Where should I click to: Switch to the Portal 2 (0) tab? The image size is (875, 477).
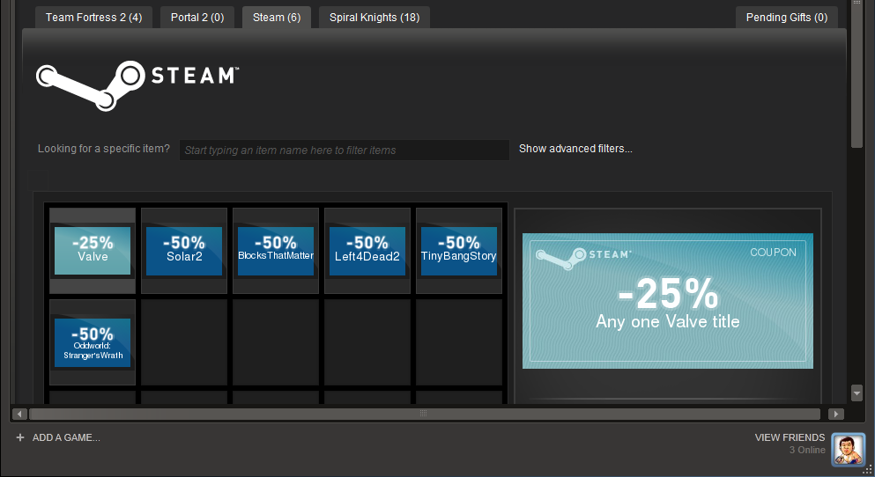[197, 18]
